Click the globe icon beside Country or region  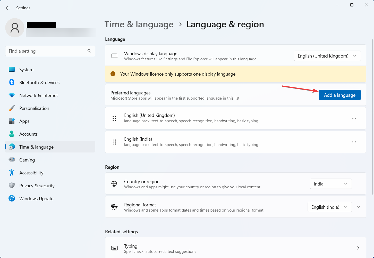tap(114, 183)
